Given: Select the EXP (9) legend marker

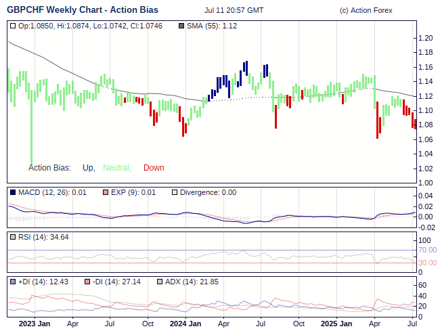Looking at the screenshot, I should (105, 192).
